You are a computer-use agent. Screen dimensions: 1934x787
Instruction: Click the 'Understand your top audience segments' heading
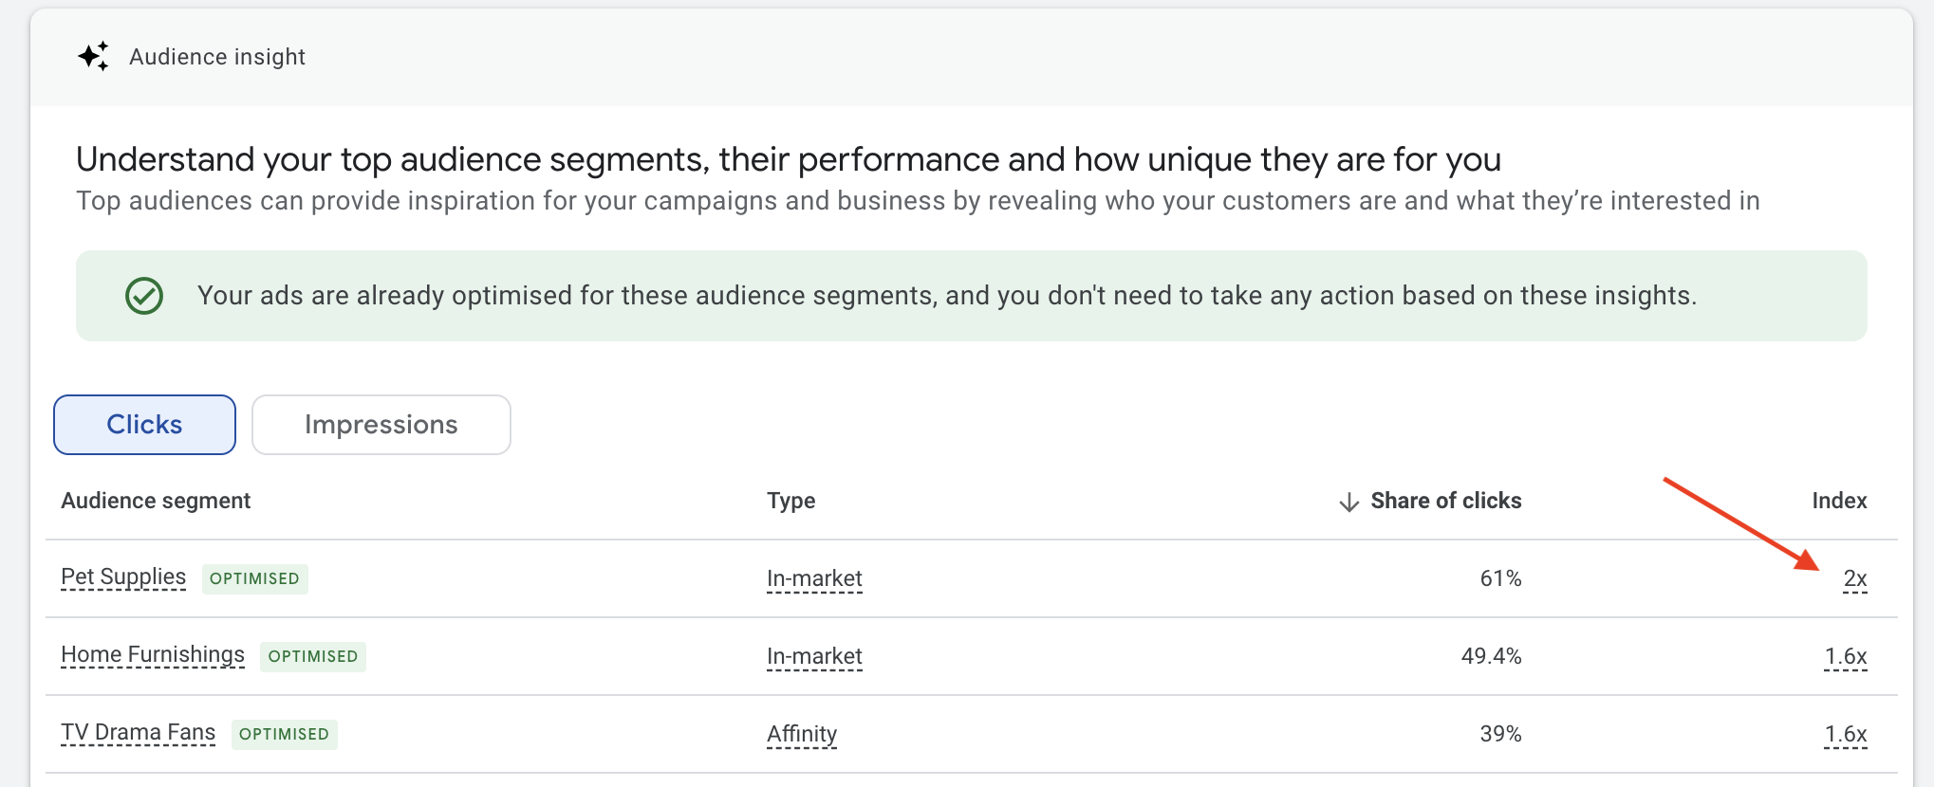click(788, 159)
